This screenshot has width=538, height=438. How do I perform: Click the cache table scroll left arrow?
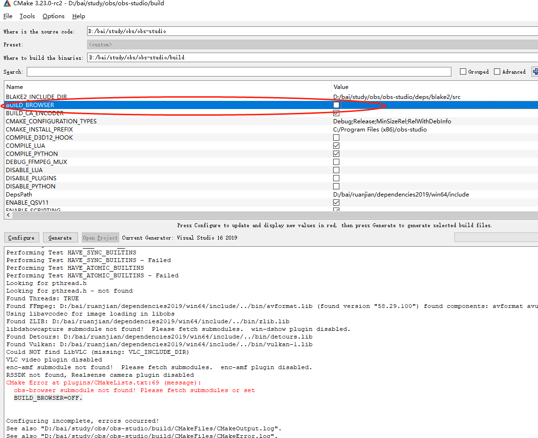tap(8, 215)
